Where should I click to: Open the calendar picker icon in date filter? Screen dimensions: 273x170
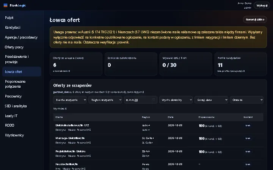(x=154, y=100)
